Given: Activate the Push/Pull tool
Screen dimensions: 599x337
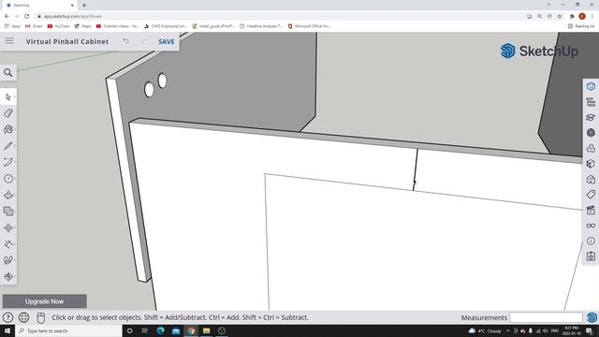Looking at the screenshot, I should pos(8,195).
